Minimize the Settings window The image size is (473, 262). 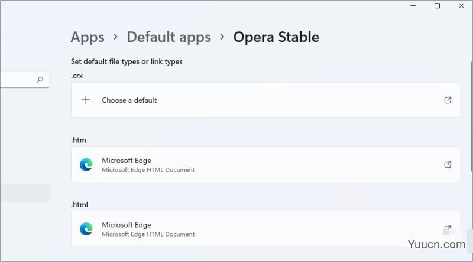point(413,6)
